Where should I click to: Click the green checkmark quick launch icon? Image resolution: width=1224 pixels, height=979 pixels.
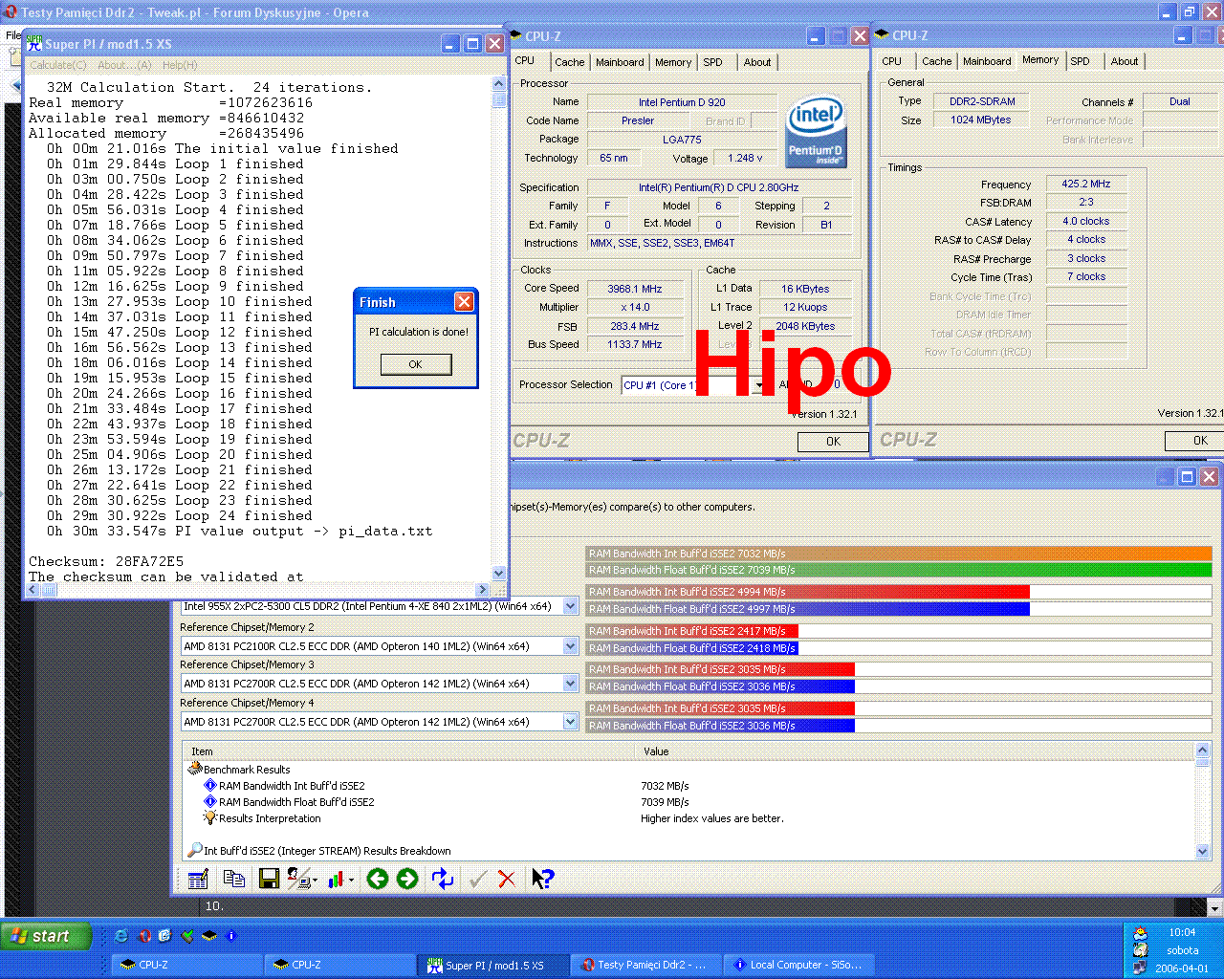[187, 936]
